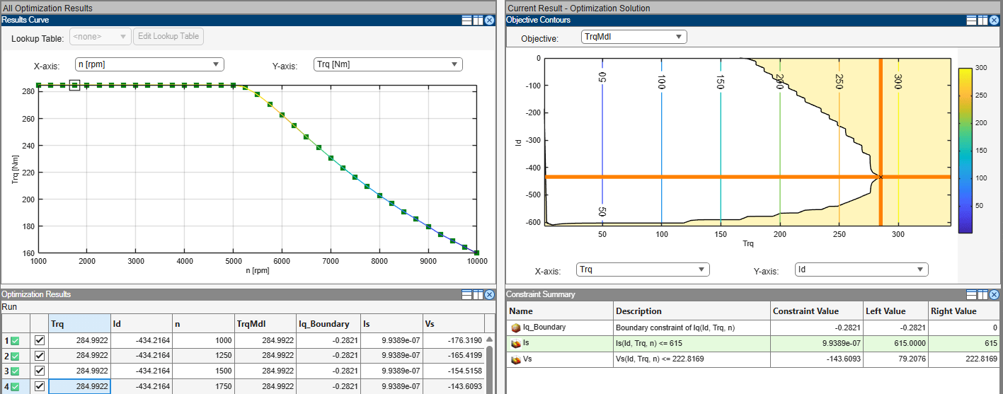Open the contour X-axis Trq dropdown
Image resolution: width=1003 pixels, height=394 pixels.
point(643,270)
